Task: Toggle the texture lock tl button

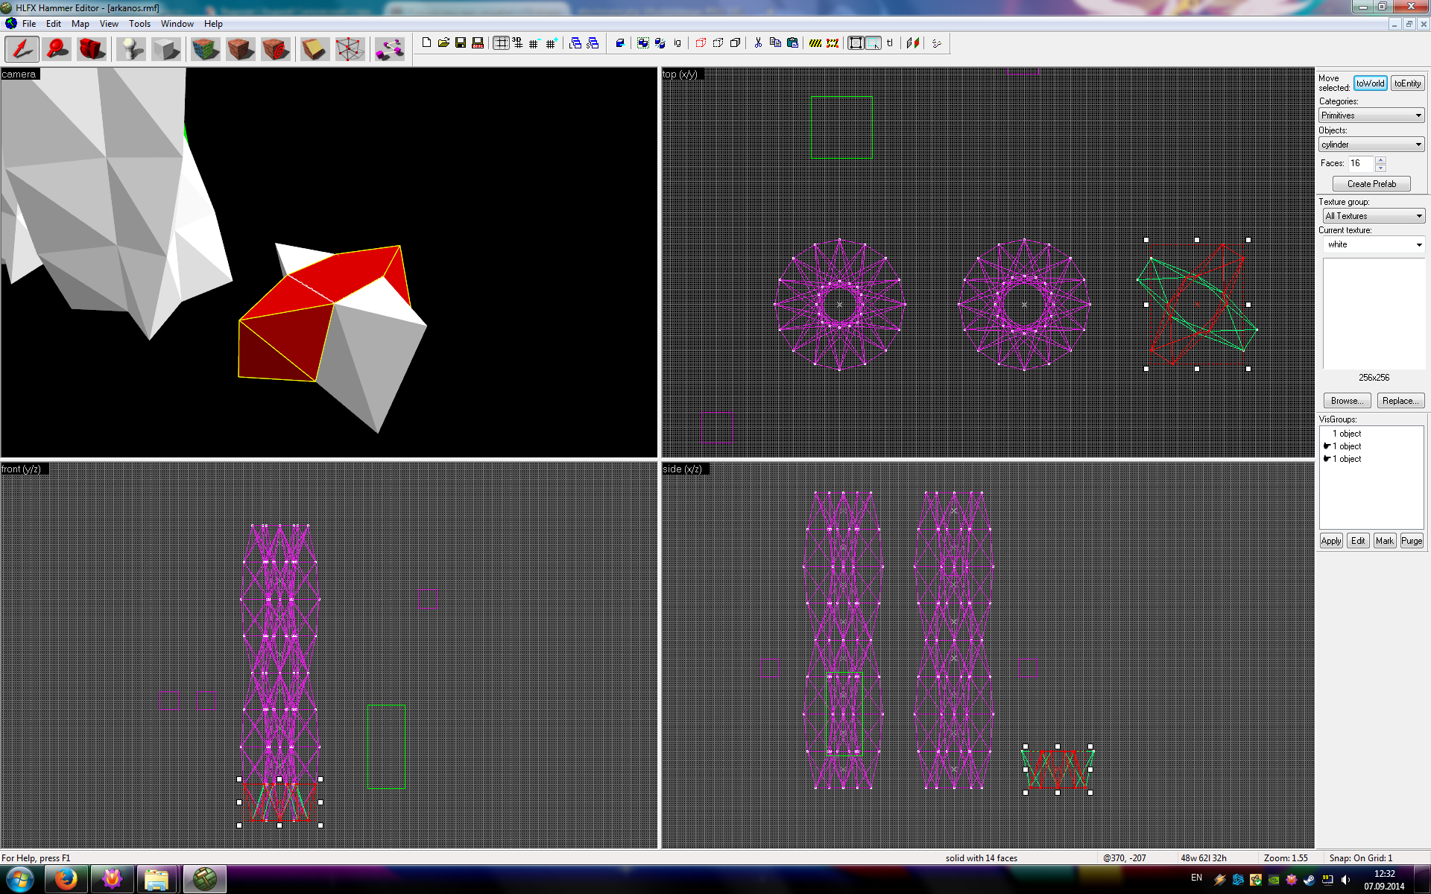Action: [889, 43]
